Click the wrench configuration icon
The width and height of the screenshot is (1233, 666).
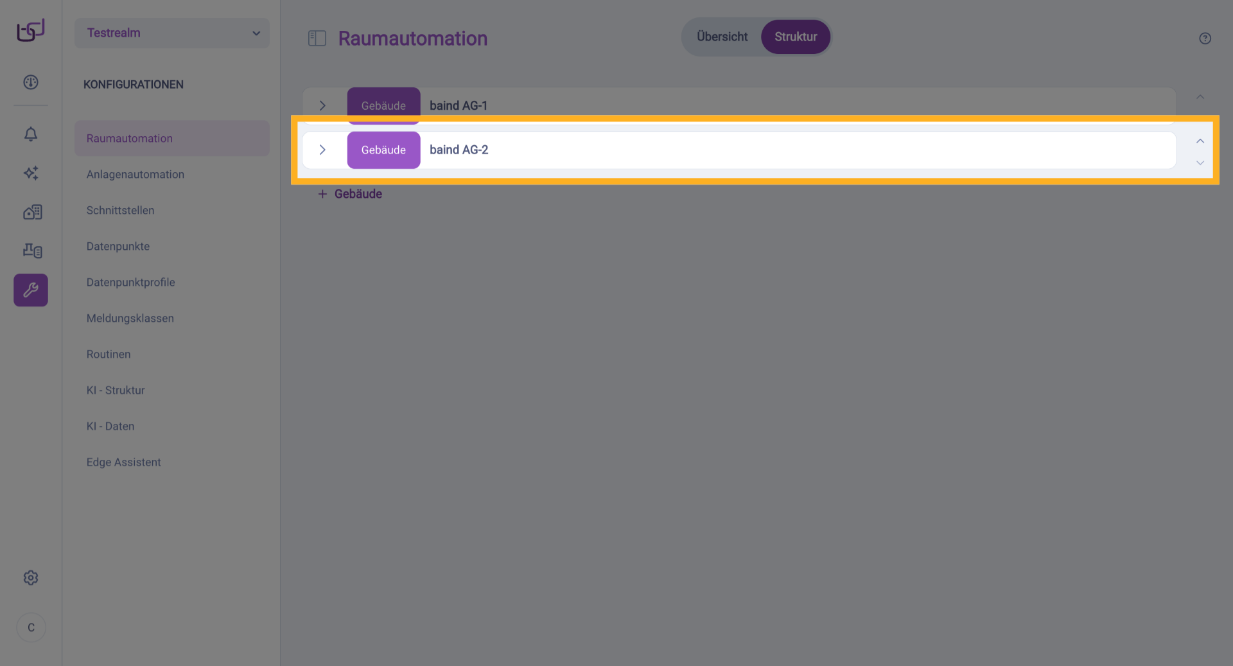point(31,290)
